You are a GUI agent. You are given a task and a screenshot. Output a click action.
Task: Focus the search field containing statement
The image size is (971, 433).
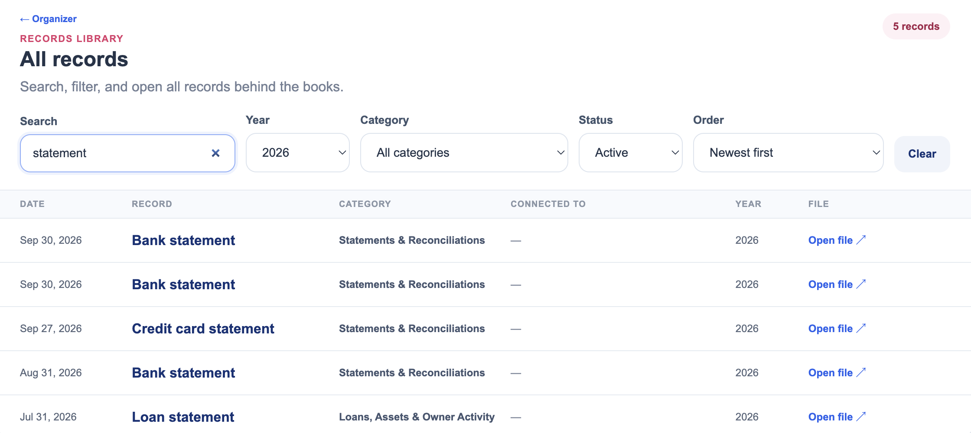pos(127,153)
